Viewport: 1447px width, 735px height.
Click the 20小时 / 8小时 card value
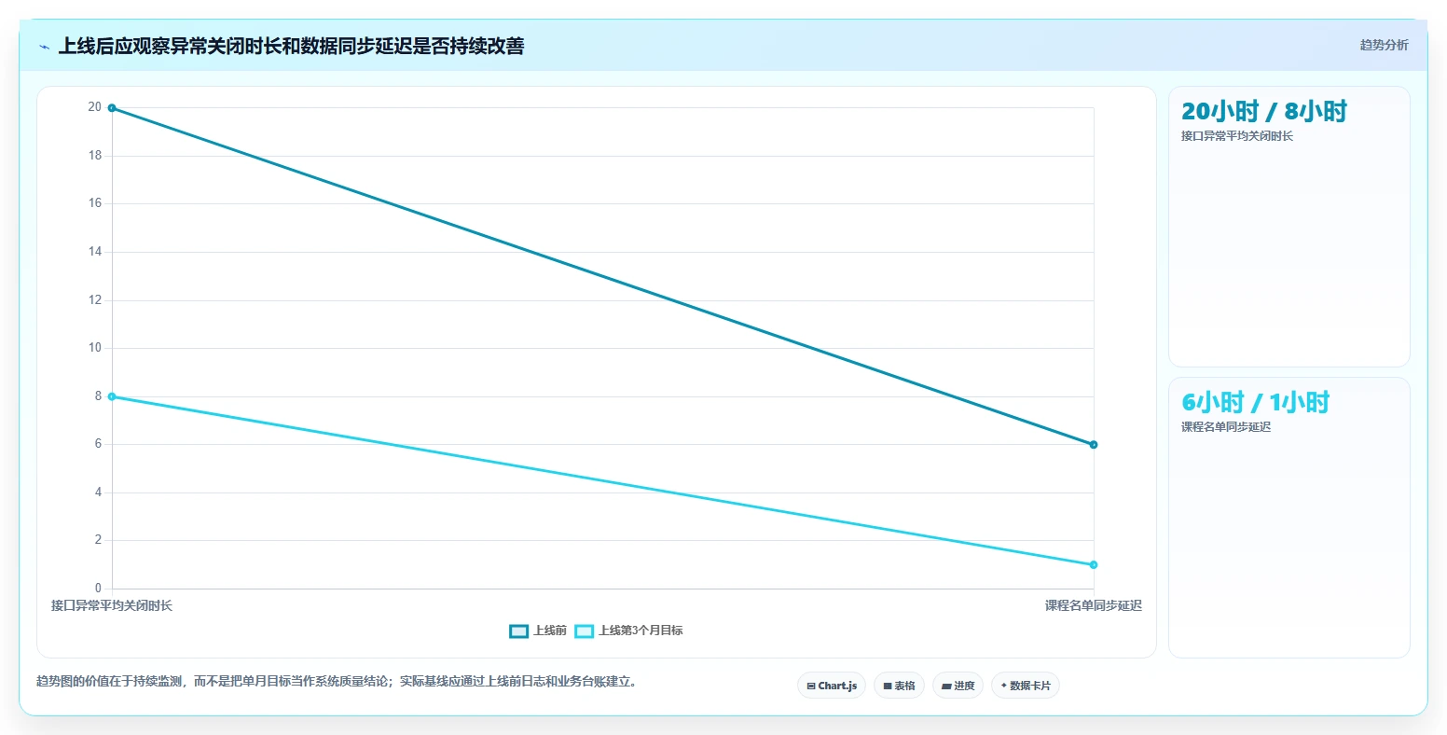click(x=1264, y=111)
